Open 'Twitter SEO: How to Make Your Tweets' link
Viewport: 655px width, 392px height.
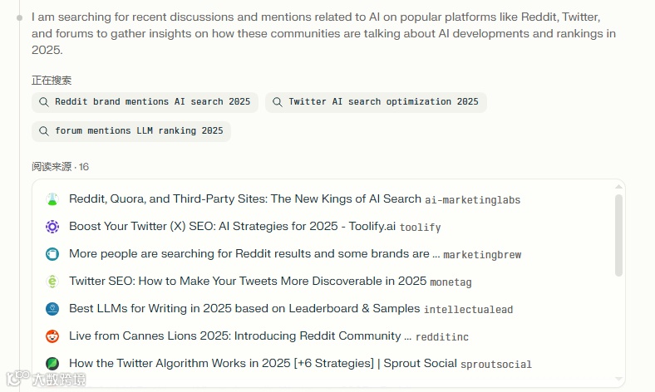pos(248,282)
